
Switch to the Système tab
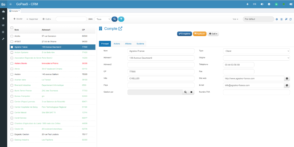click(140, 43)
